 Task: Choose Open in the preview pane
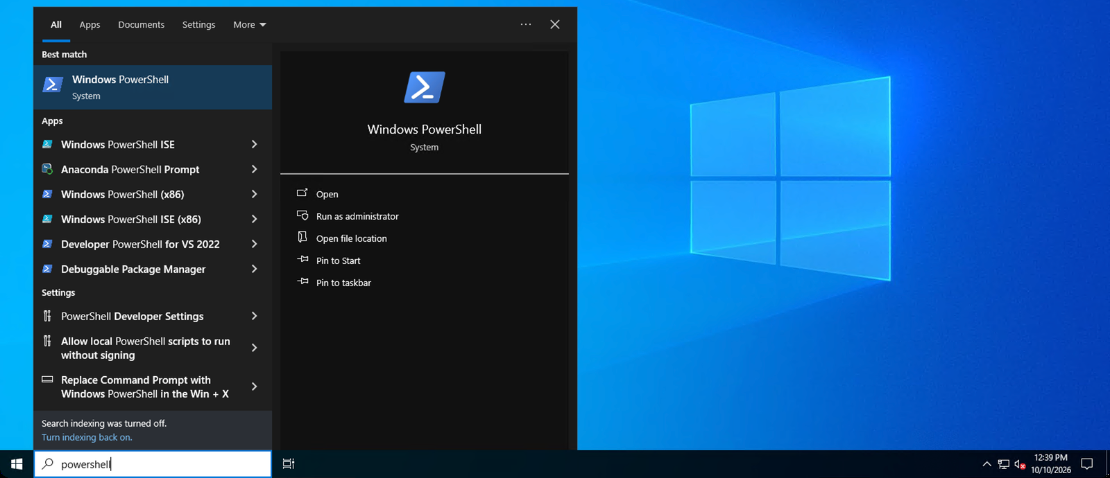pos(327,194)
